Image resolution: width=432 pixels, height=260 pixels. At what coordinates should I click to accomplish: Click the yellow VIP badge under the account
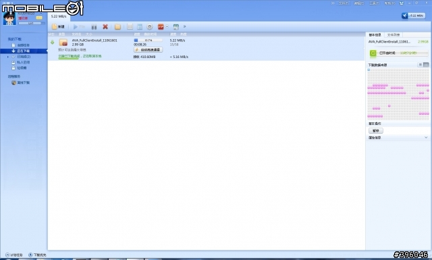39,18
